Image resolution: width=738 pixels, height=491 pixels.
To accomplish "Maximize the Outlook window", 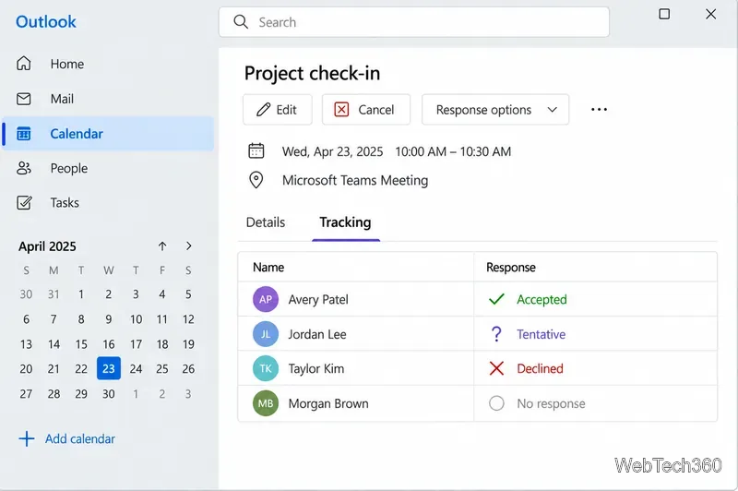I will (x=664, y=14).
